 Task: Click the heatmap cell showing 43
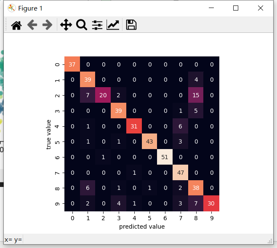pos(149,141)
